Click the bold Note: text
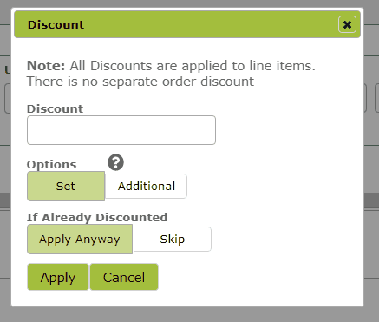The image size is (379, 322). [46, 66]
